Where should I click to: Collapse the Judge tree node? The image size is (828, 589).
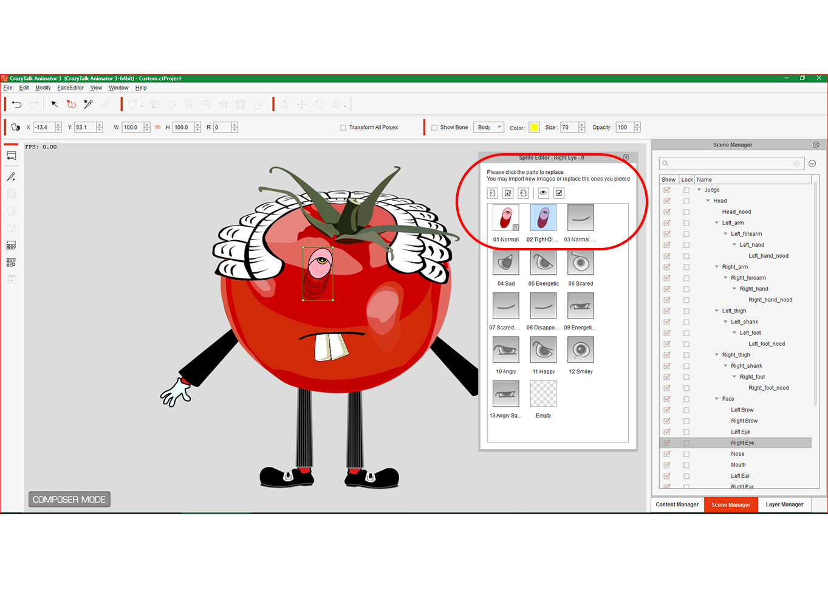[699, 190]
